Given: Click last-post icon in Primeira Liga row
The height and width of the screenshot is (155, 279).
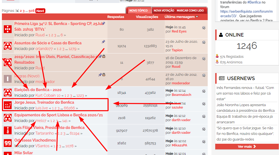Looking at the screenshot, I should 204,28.
